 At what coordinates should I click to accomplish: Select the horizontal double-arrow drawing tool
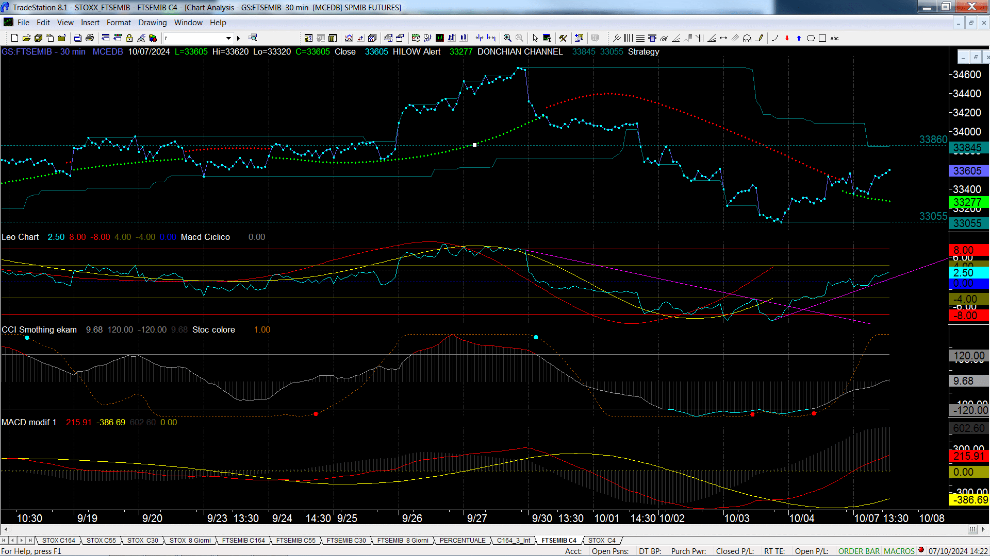tap(723, 38)
